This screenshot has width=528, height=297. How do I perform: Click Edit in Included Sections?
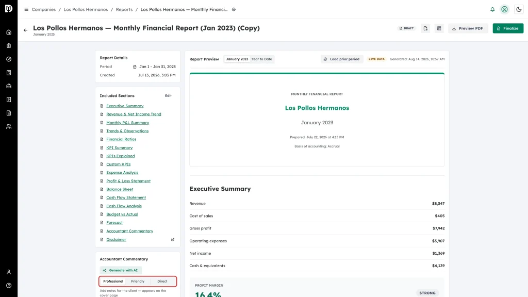(169, 95)
